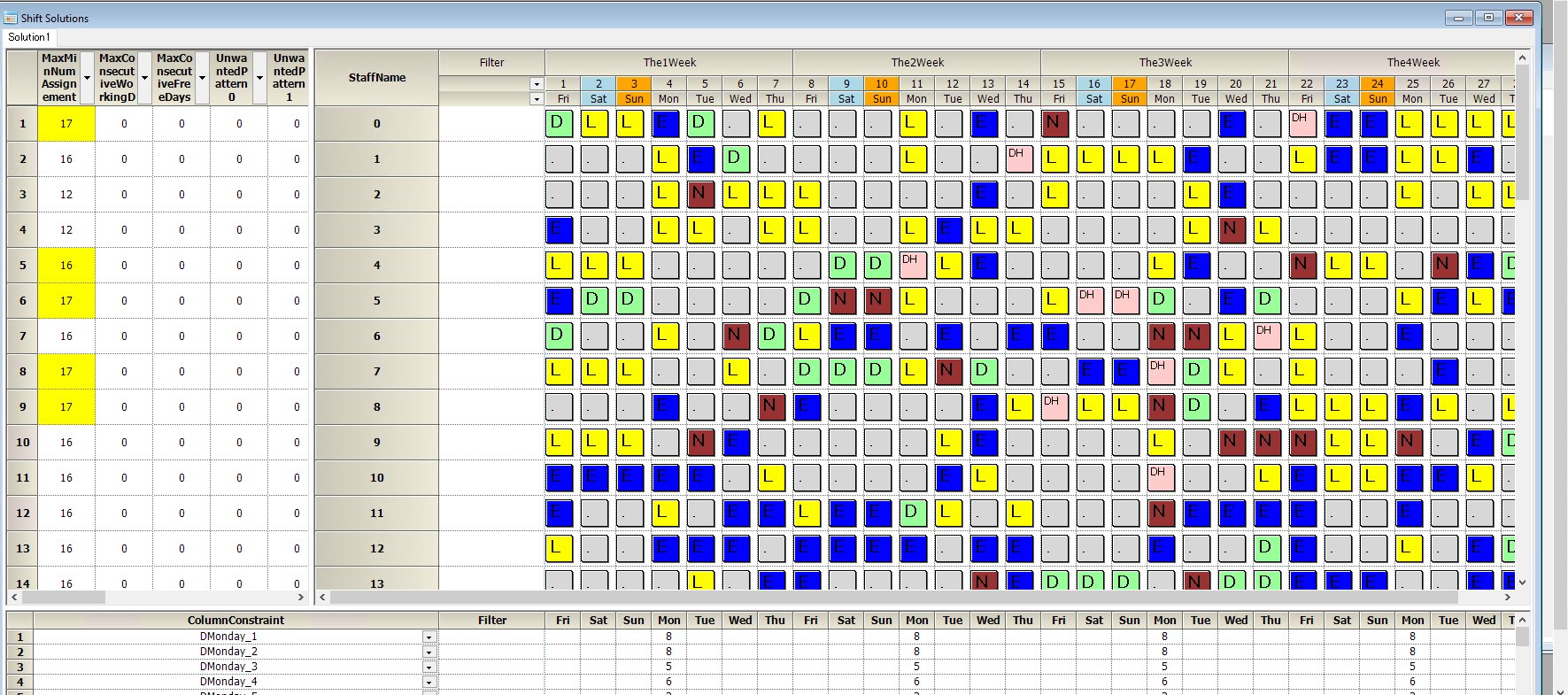Click staff 4 DH shift on day 11
Viewport: 1568px width, 695px height.
913,265
